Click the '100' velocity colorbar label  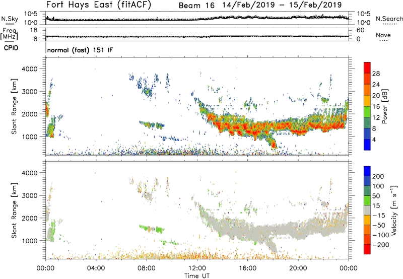coord(378,186)
